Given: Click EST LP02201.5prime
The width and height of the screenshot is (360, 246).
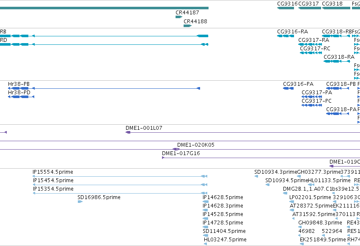Looking at the screenshot, I should coord(310,197).
